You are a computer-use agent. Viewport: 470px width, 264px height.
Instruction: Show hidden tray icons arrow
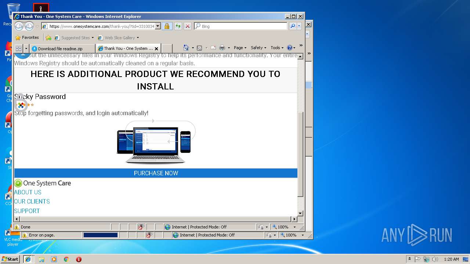pos(409,259)
